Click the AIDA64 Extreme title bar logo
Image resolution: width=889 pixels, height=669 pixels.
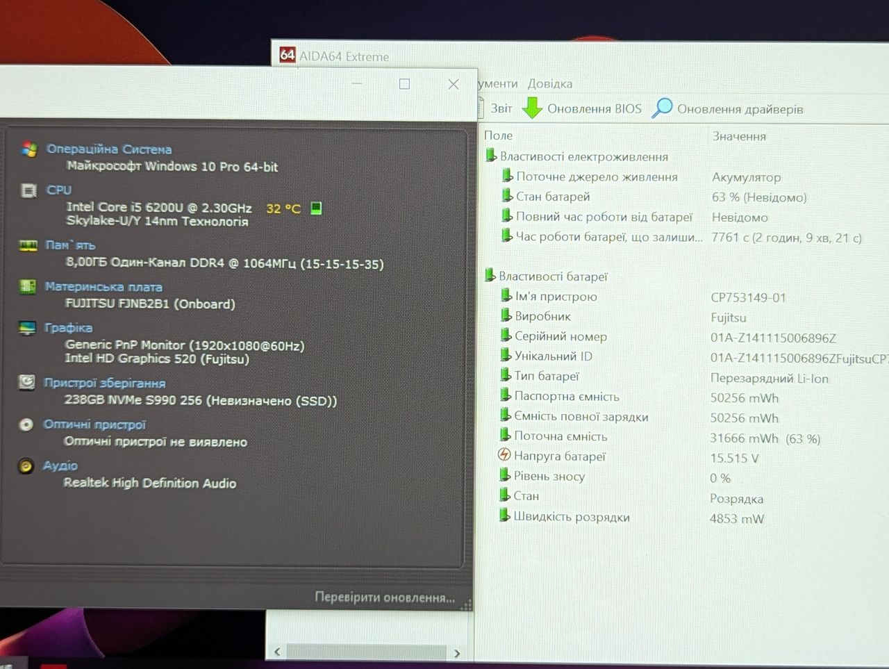click(288, 55)
